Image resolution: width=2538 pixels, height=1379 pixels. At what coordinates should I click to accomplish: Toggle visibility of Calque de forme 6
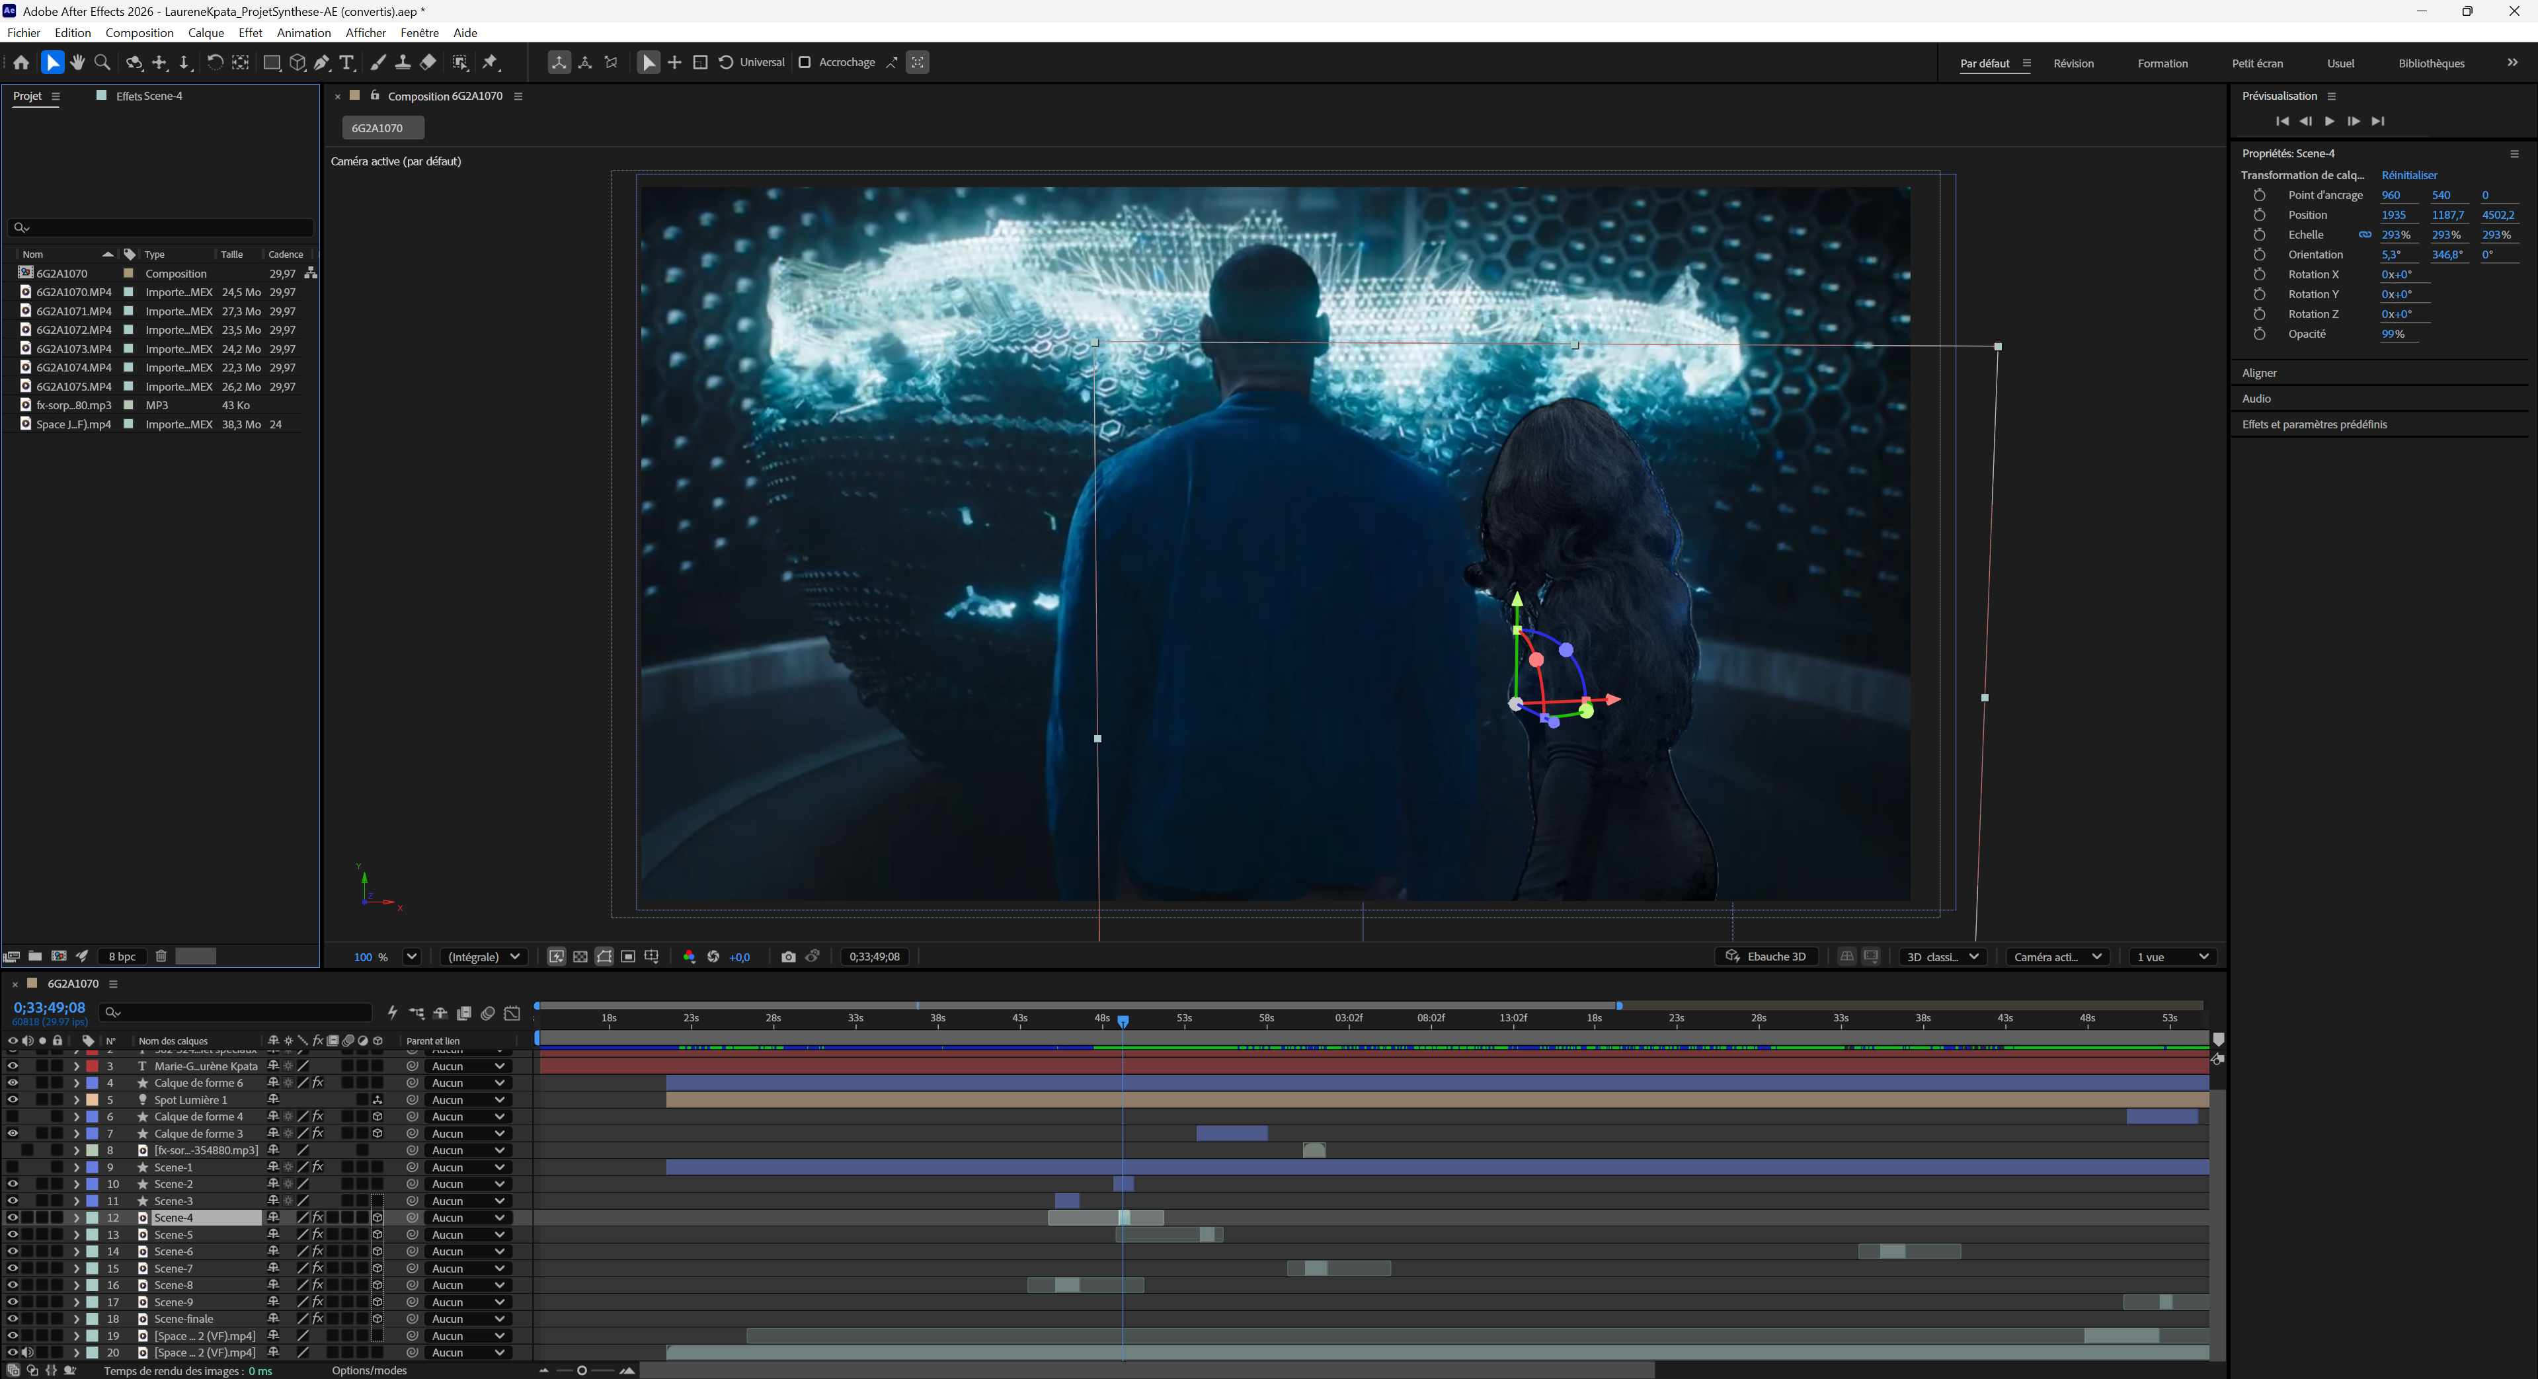(x=13, y=1083)
